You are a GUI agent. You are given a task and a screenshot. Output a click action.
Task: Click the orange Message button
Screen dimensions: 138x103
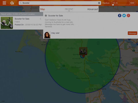tap(133, 33)
